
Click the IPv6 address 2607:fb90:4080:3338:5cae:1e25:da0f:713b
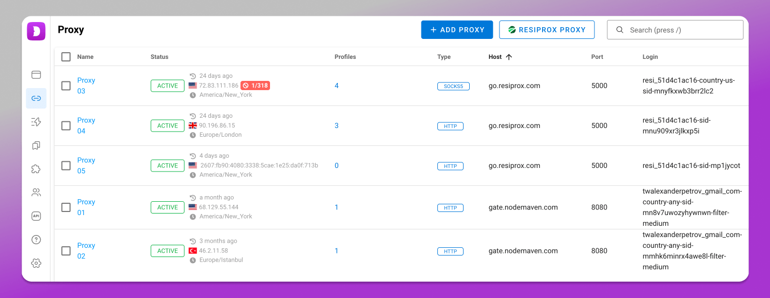click(x=259, y=165)
